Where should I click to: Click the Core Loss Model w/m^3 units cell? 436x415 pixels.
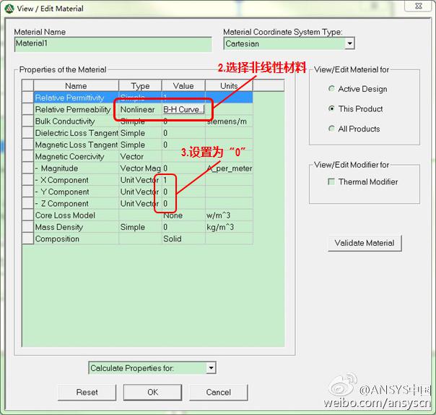coord(229,215)
